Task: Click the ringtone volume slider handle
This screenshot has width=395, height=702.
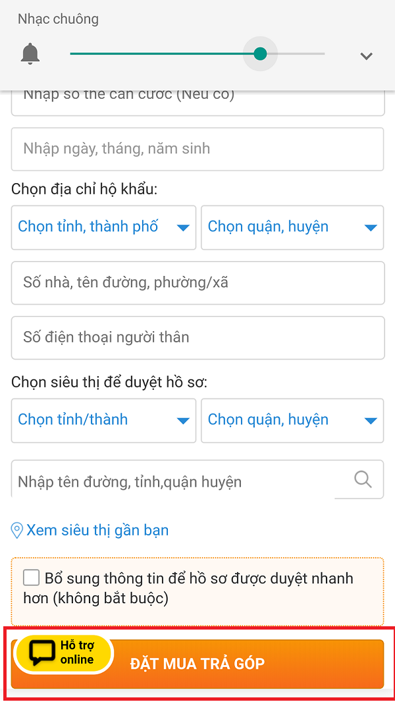Action: (260, 54)
